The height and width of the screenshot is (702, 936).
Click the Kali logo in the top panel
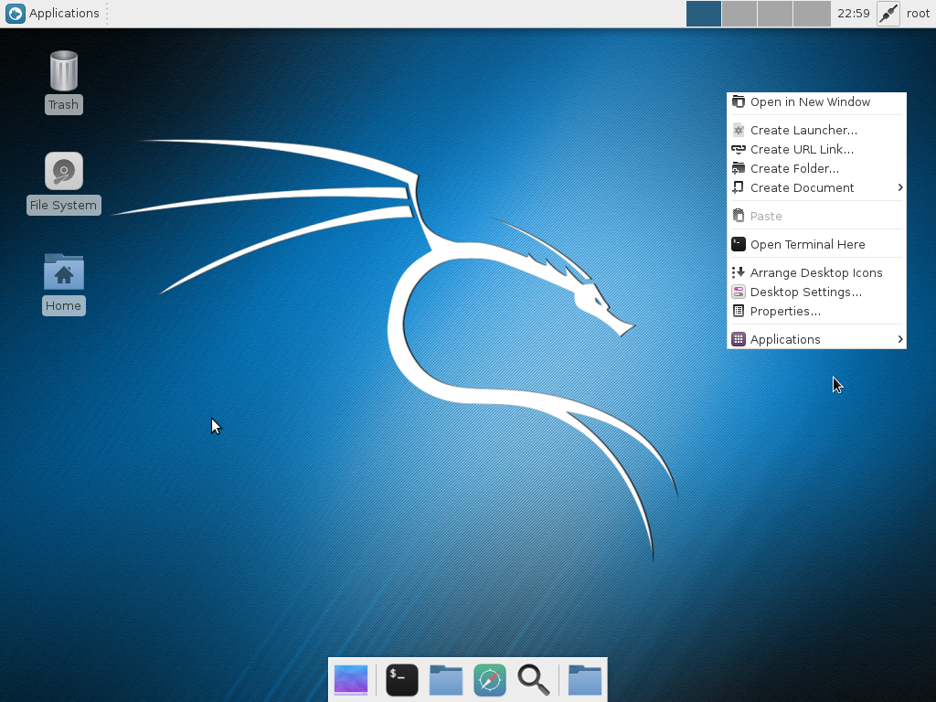click(x=16, y=13)
